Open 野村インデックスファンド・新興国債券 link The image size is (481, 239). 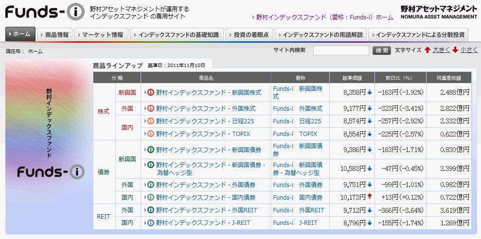click(x=209, y=150)
